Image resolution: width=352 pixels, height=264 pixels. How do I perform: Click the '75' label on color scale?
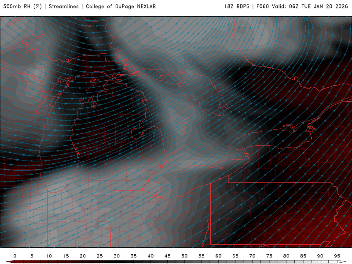(x=269, y=256)
